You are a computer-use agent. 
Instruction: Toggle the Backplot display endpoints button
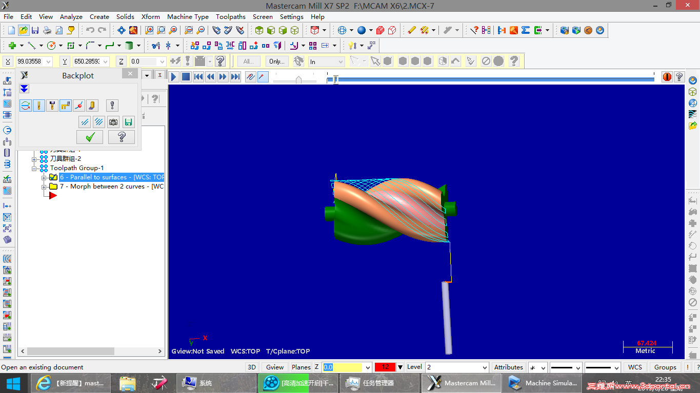coord(79,106)
